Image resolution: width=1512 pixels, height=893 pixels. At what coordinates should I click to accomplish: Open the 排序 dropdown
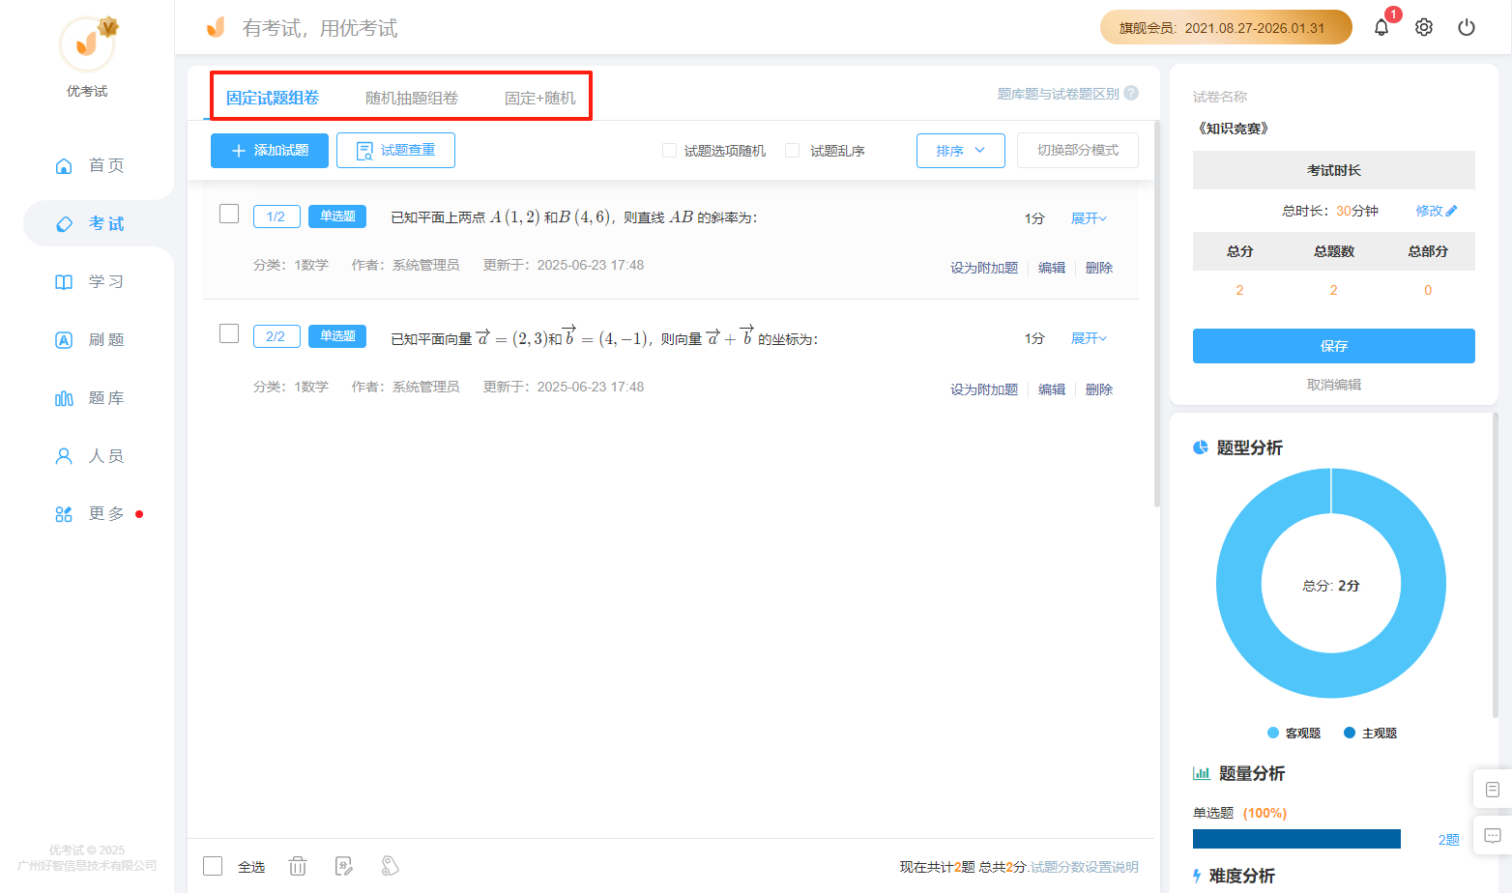pos(961,151)
